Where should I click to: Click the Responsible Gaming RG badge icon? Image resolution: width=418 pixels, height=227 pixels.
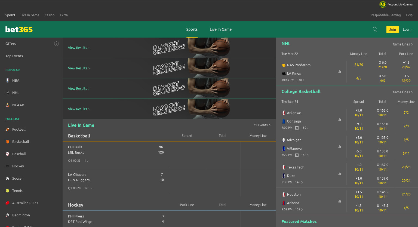coord(383,4)
